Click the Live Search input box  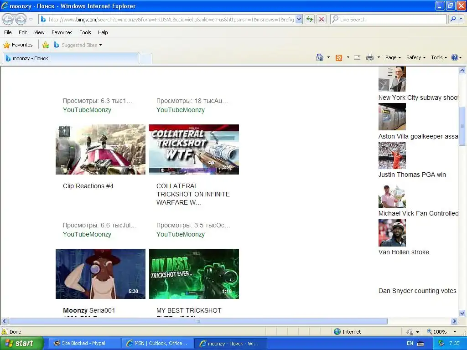[x=388, y=19]
